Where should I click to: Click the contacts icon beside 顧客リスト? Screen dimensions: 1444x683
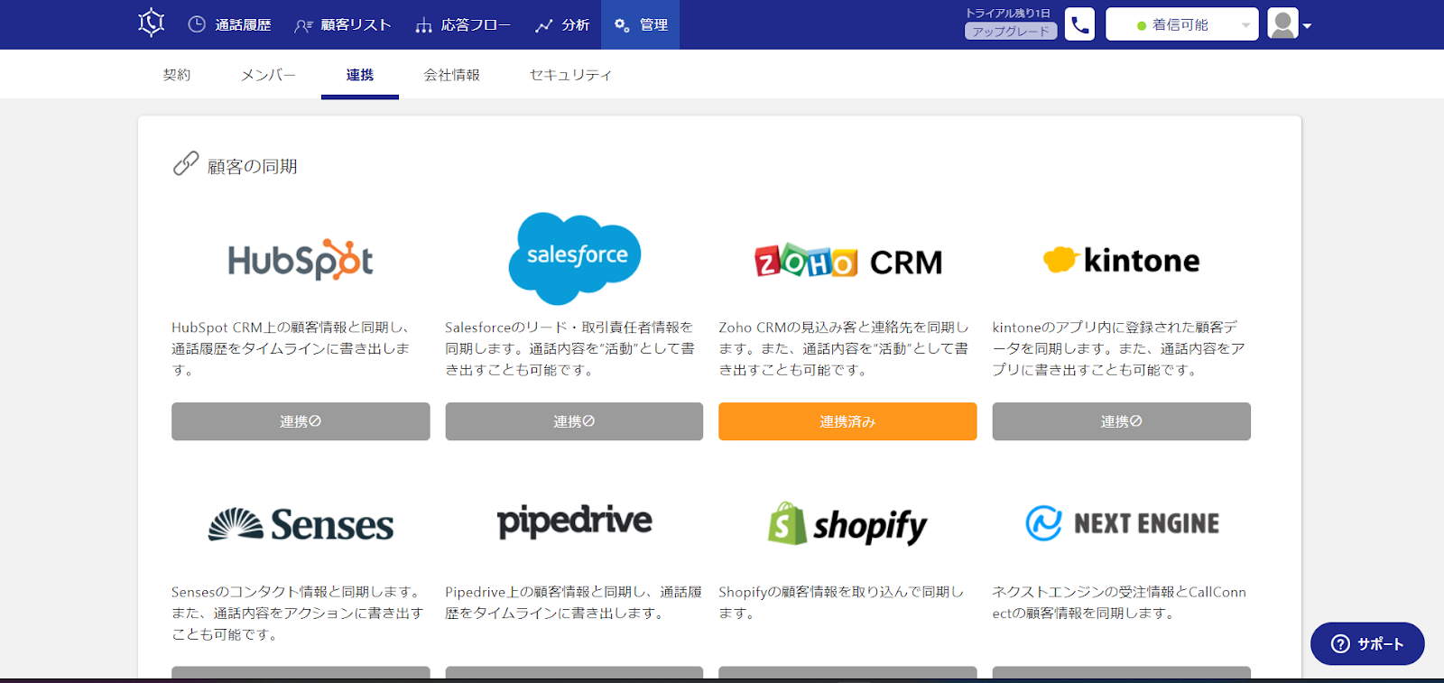click(x=303, y=25)
